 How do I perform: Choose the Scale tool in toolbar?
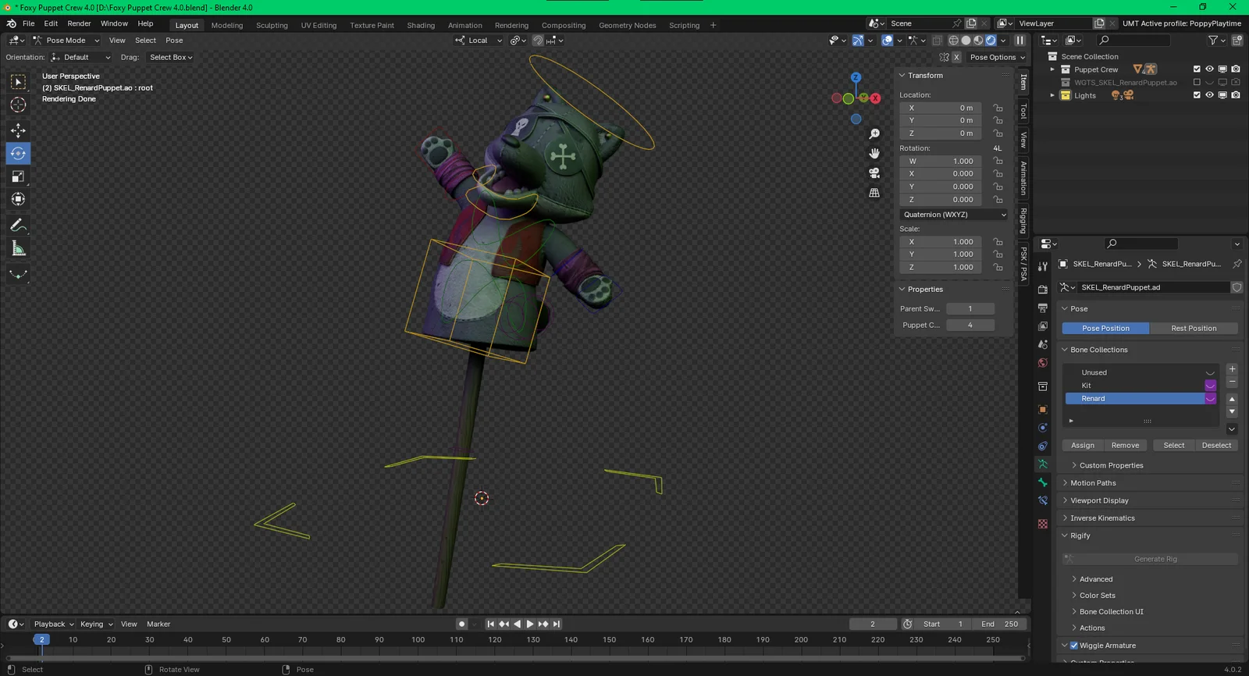18,176
